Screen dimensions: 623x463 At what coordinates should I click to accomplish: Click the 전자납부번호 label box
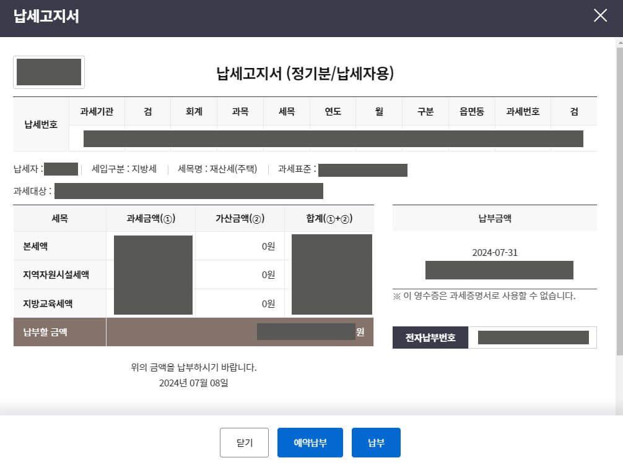(430, 337)
